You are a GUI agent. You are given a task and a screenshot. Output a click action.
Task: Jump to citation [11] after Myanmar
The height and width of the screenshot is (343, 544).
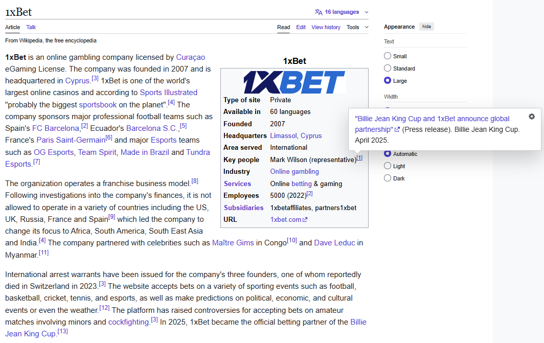pos(44,253)
